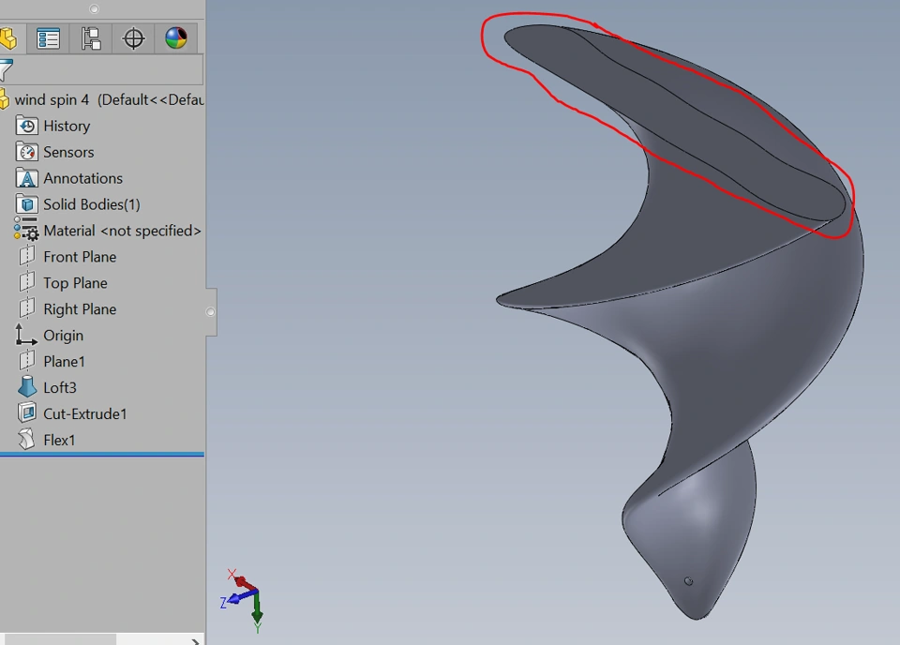This screenshot has width=900, height=645.
Task: Click the XYZ orientation triad
Action: (243, 601)
